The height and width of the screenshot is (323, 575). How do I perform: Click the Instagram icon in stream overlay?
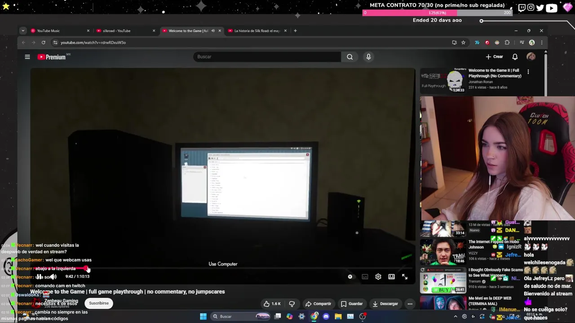point(531,8)
